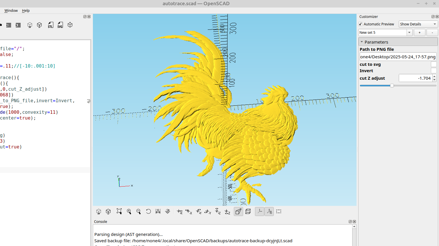This screenshot has width=439, height=246.
Task: Switch to the +X view
Action: pyautogui.click(x=180, y=212)
